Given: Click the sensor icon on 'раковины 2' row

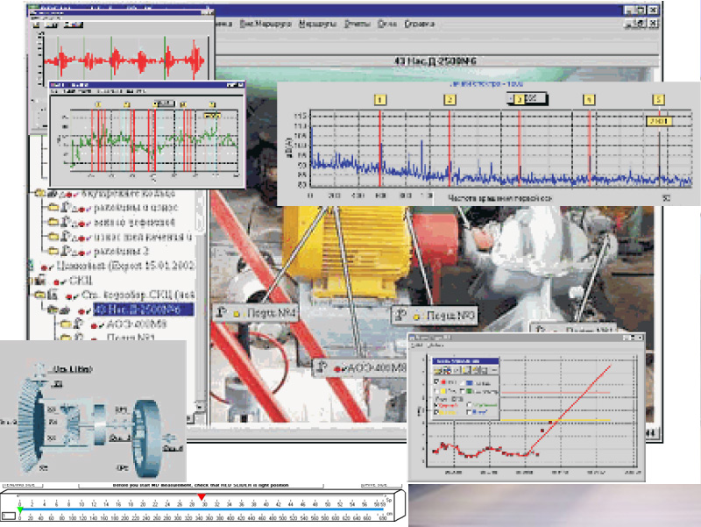Looking at the screenshot, I should point(67,250).
